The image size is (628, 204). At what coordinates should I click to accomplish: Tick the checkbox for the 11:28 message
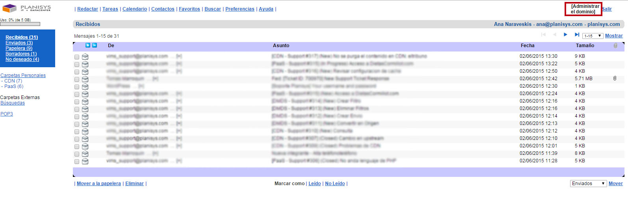[77, 162]
